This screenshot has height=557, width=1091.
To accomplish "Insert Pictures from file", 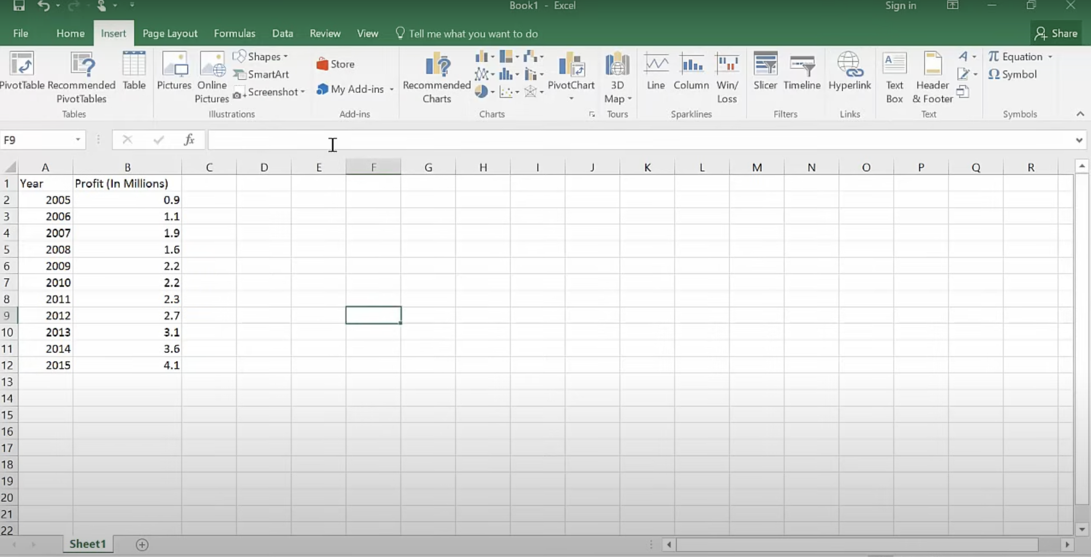I will pyautogui.click(x=174, y=71).
